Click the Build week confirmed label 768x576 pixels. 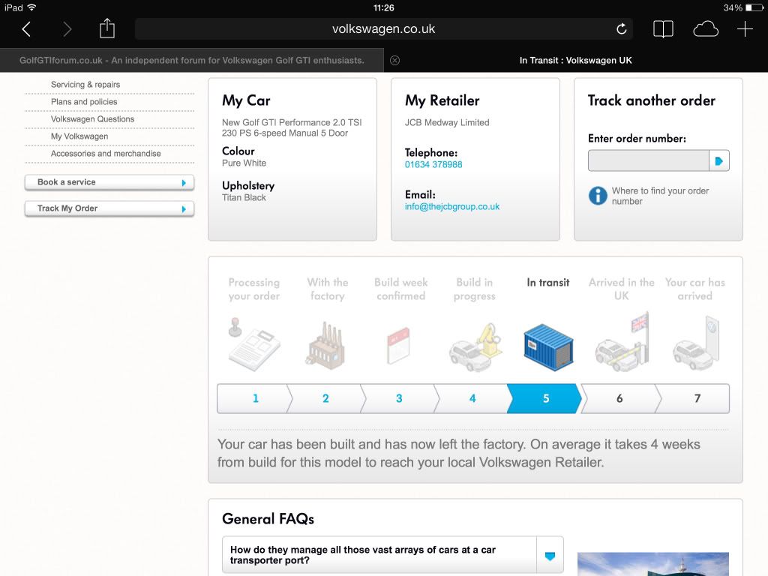400,289
